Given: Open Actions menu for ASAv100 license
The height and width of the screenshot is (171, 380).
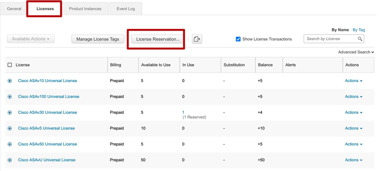Looking at the screenshot, I should 354,97.
